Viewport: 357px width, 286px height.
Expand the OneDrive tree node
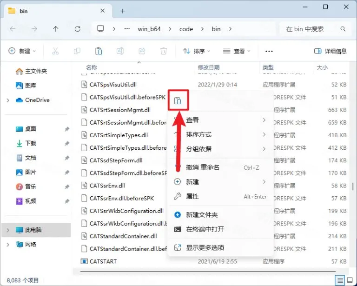pyautogui.click(x=8, y=100)
